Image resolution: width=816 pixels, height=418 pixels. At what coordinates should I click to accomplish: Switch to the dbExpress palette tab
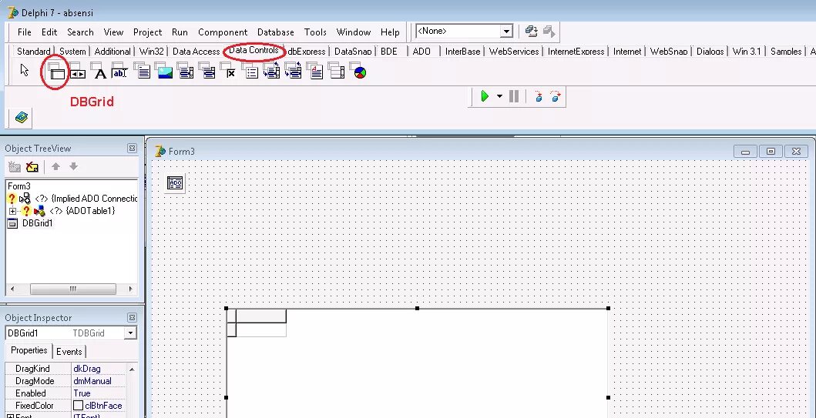click(x=307, y=51)
